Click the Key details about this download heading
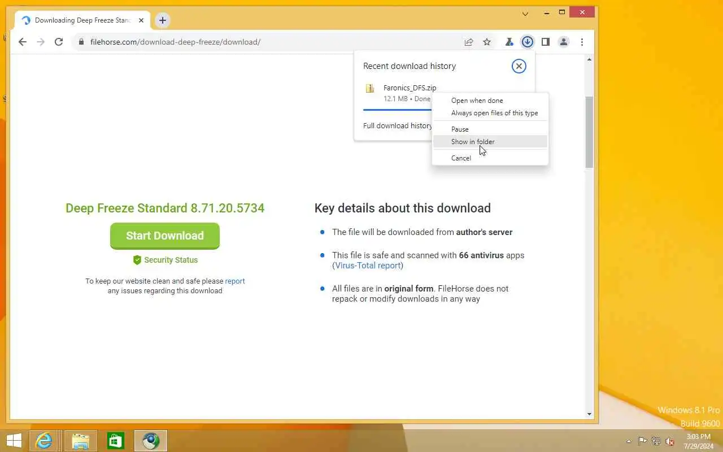 (403, 208)
